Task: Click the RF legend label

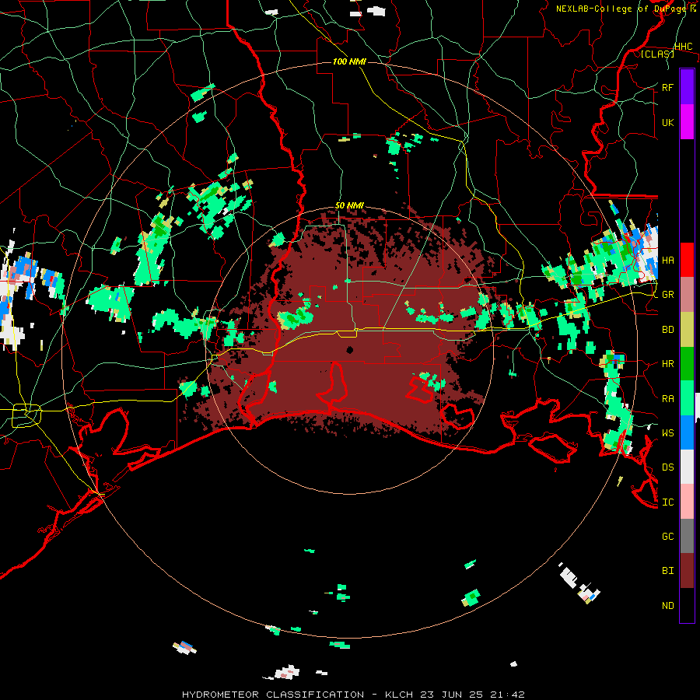Action: 667,87
